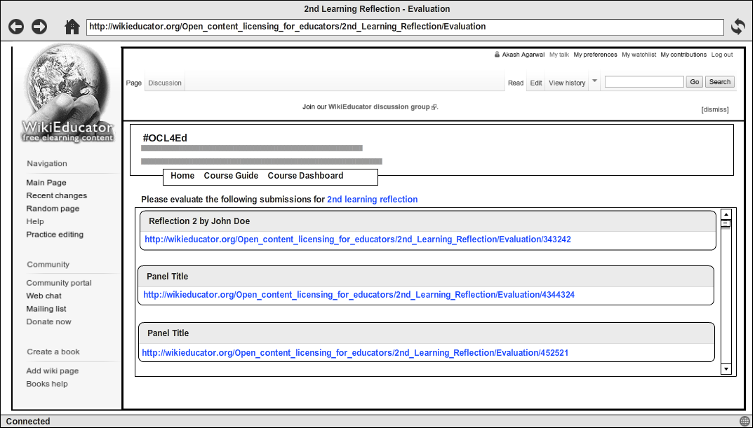Image resolution: width=755 pixels, height=430 pixels.
Task: Switch to the Discussion tab
Action: [x=165, y=83]
